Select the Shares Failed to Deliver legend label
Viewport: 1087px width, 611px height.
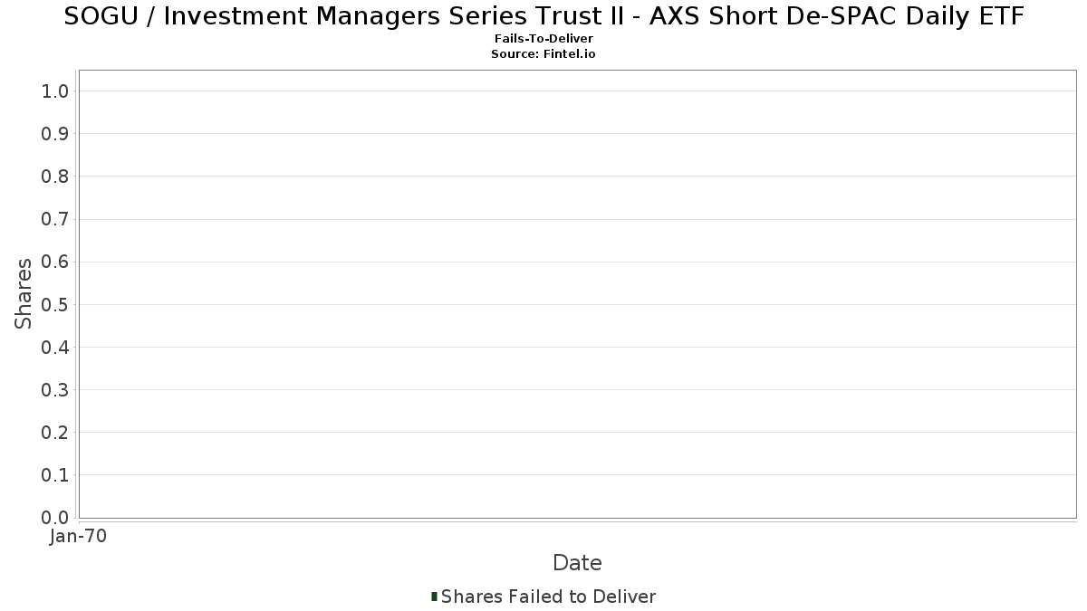pos(548,597)
